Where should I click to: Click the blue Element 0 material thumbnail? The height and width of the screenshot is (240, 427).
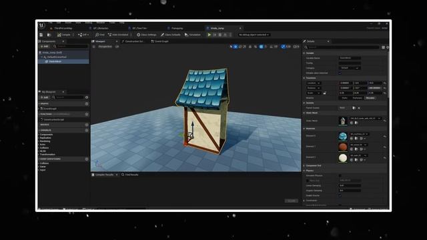click(343, 136)
